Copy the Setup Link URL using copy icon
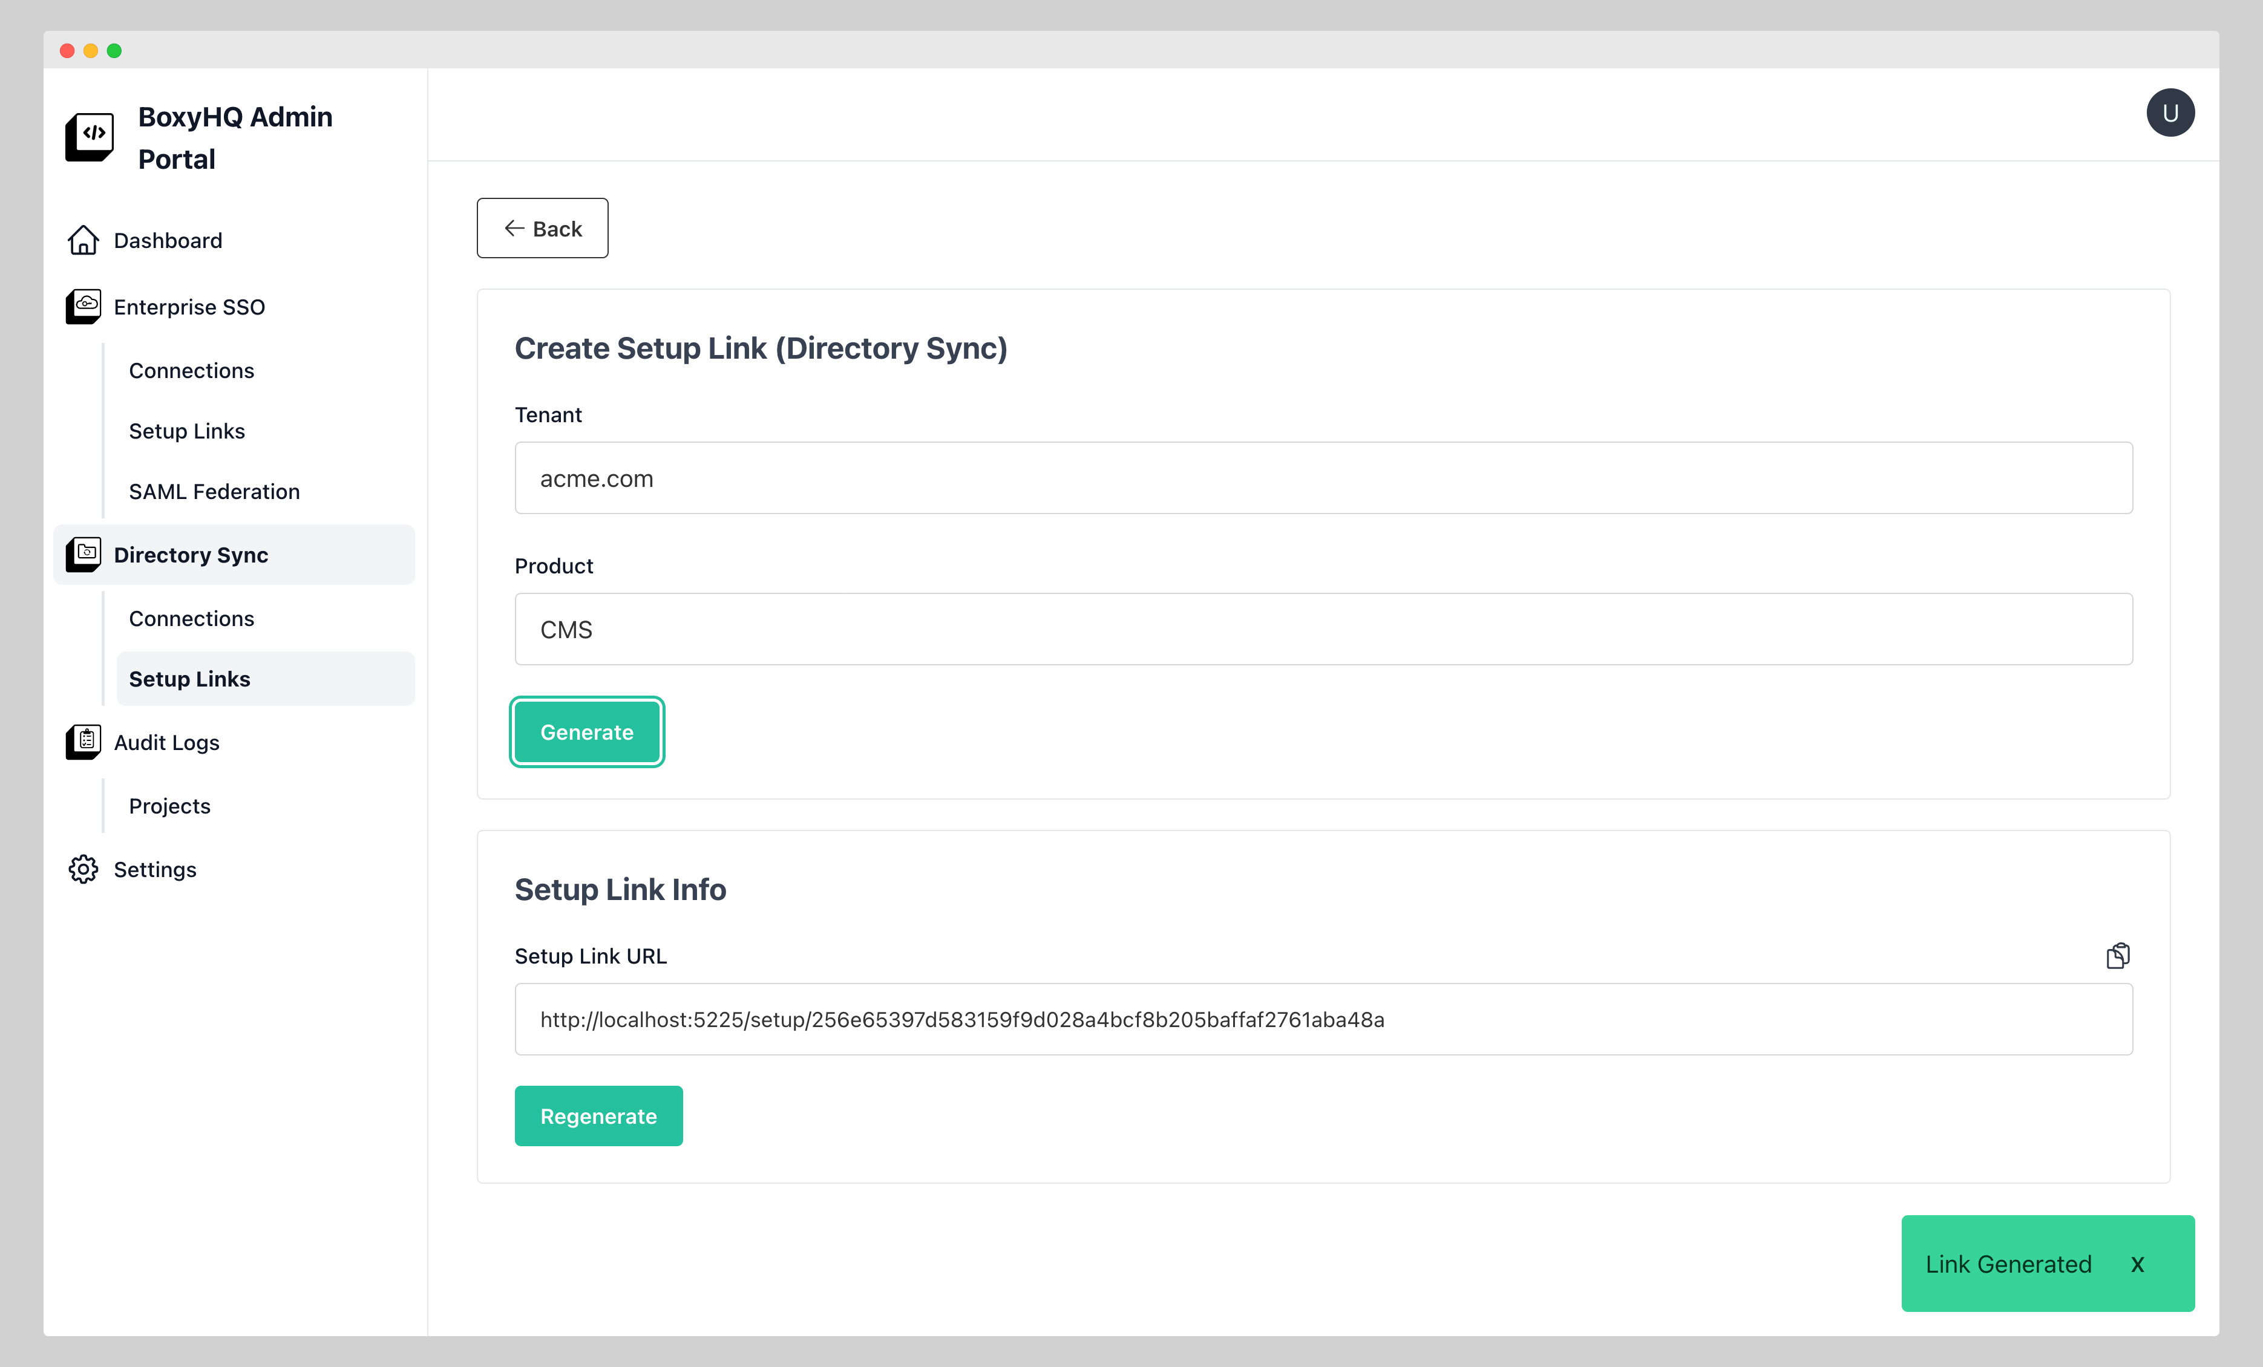The image size is (2263, 1367). tap(2119, 955)
